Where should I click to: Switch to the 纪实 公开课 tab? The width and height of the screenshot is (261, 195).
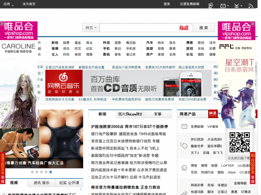pyautogui.click(x=69, y=183)
